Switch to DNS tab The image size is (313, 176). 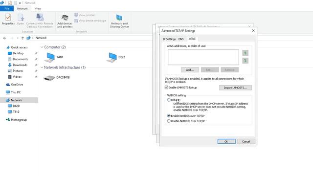click(x=181, y=39)
